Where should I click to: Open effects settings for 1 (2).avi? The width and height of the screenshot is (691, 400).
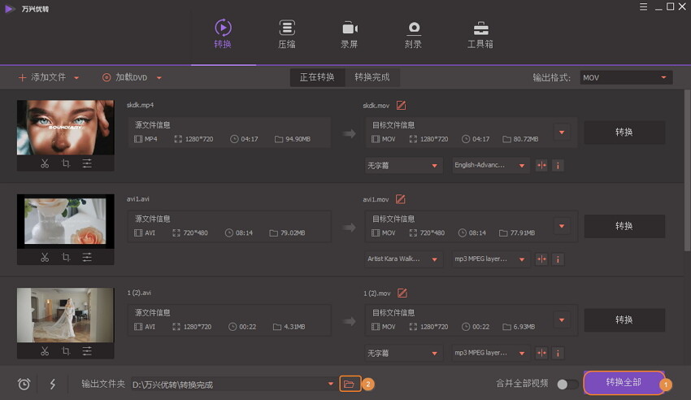(x=87, y=351)
